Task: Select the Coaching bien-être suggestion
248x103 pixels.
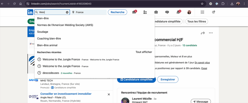Action: [x=49, y=39]
